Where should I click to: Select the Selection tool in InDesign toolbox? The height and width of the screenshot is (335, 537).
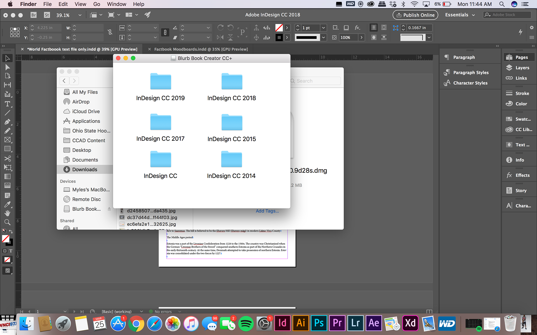[x=8, y=58]
